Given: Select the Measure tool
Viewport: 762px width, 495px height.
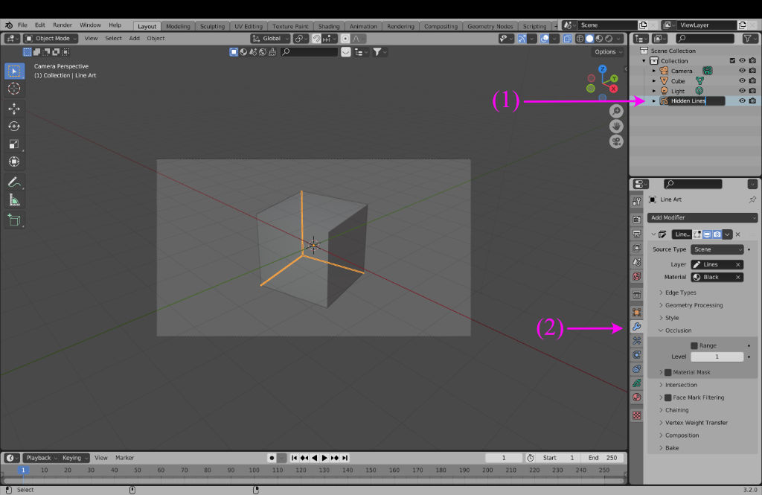Looking at the screenshot, I should pyautogui.click(x=14, y=199).
